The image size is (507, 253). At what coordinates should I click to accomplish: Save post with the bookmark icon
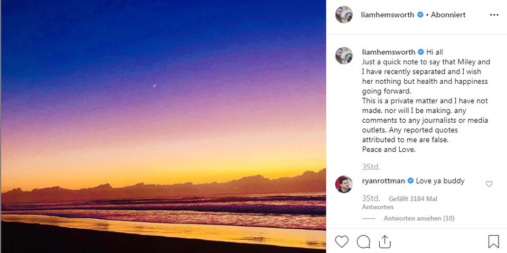493,241
